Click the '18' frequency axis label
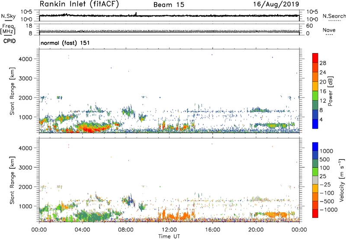The width and height of the screenshot is (346, 239). click(29, 26)
